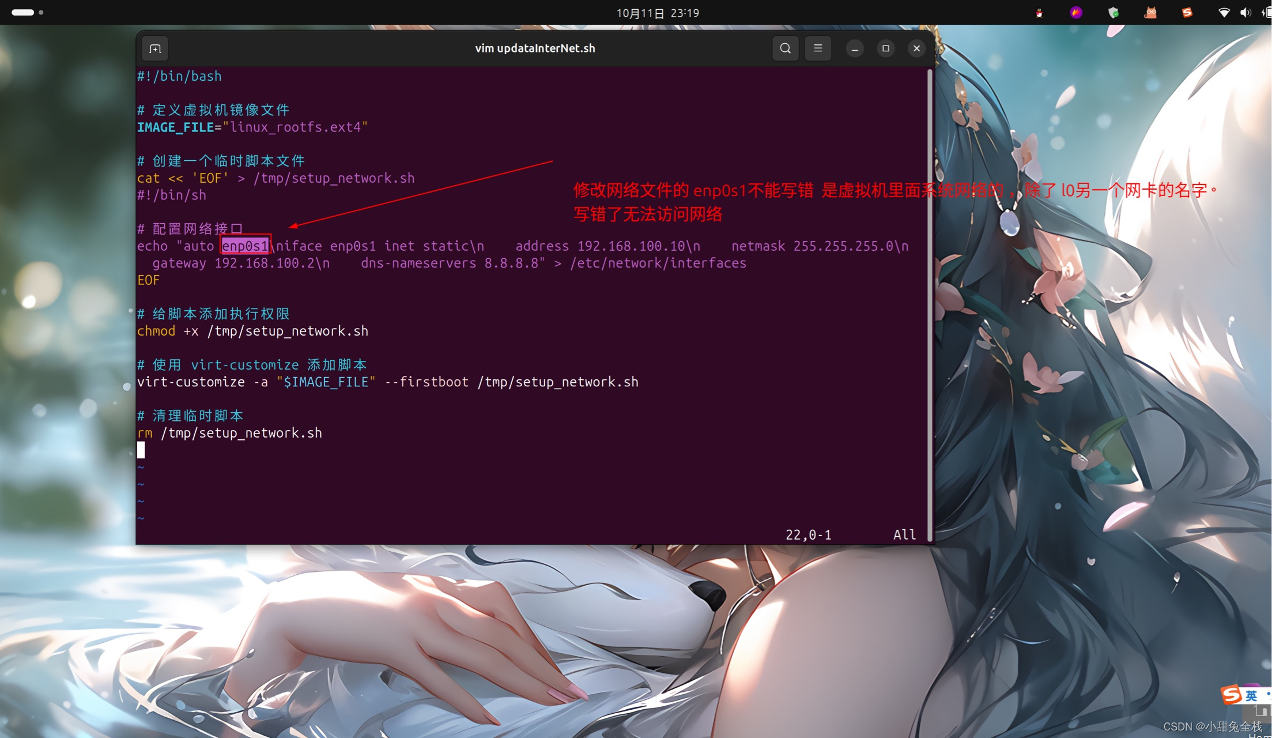Click the highlighted enp0s1 word after auto
Image resolution: width=1272 pixels, height=738 pixels.
pos(245,246)
